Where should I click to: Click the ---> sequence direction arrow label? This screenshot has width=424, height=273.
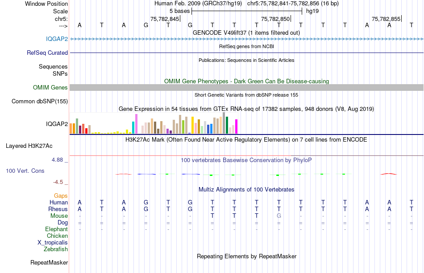[x=63, y=26]
